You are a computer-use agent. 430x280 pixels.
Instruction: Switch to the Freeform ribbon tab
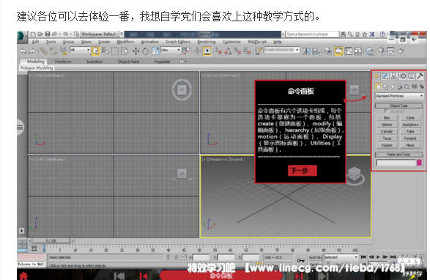tap(63, 62)
